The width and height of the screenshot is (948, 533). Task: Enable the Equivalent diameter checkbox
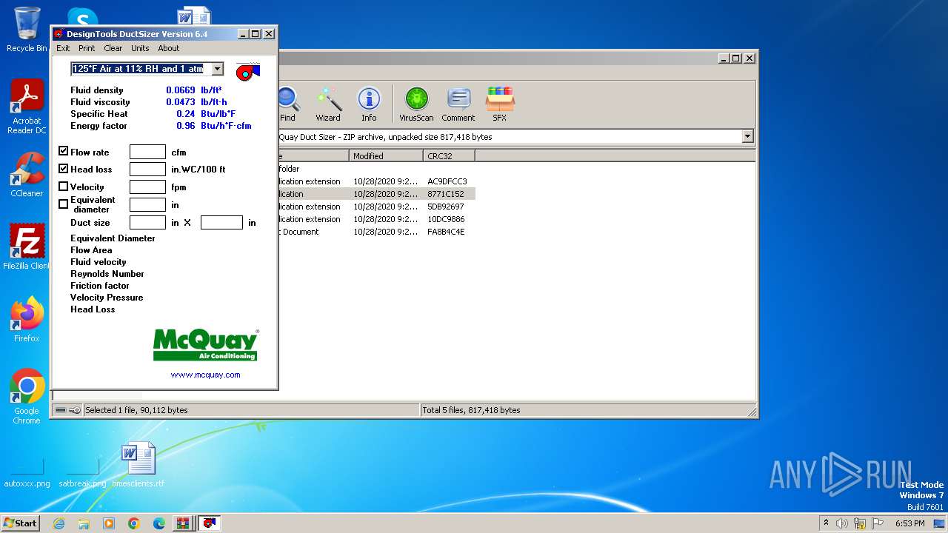(x=64, y=204)
